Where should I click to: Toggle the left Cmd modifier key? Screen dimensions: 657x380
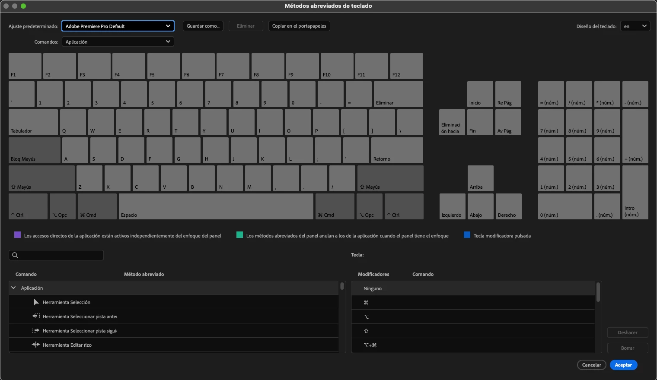[x=97, y=206]
